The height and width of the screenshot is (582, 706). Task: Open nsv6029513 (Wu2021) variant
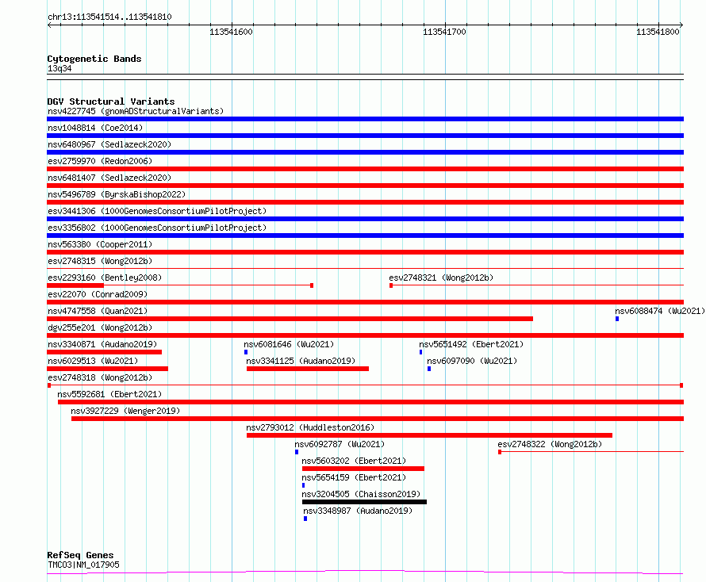tap(93, 361)
